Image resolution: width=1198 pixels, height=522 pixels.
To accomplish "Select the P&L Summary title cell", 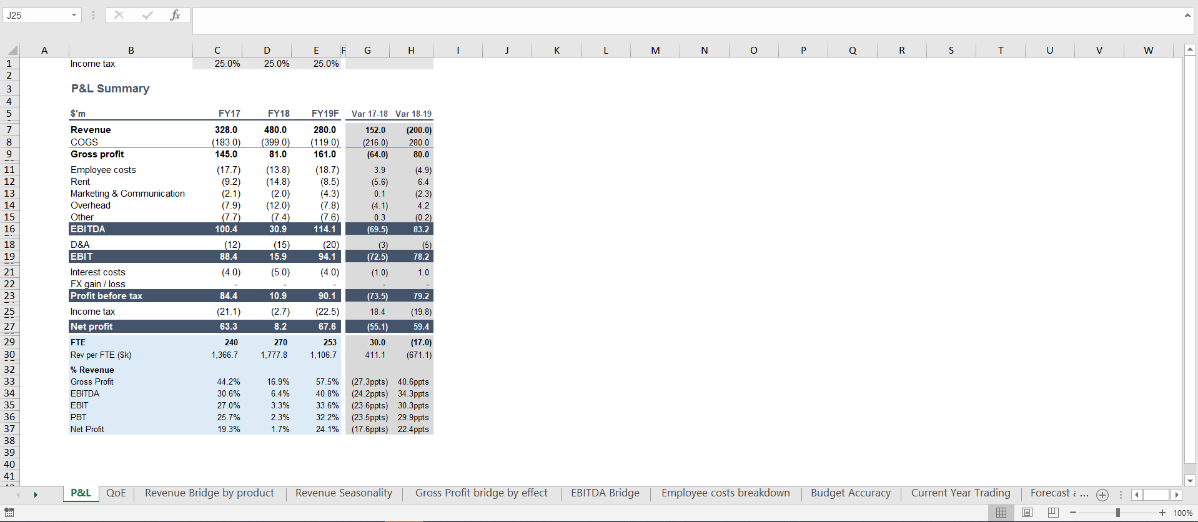I will [110, 89].
